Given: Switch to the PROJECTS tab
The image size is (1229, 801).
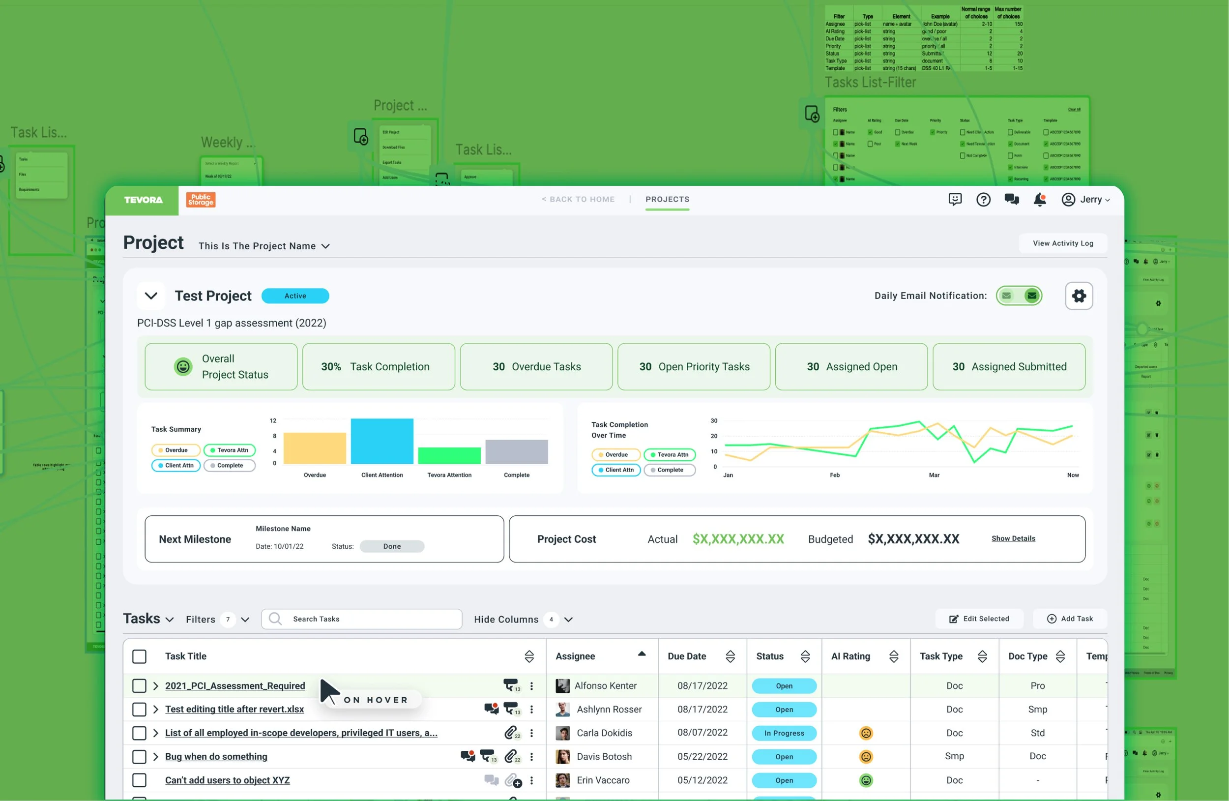Looking at the screenshot, I should point(667,199).
